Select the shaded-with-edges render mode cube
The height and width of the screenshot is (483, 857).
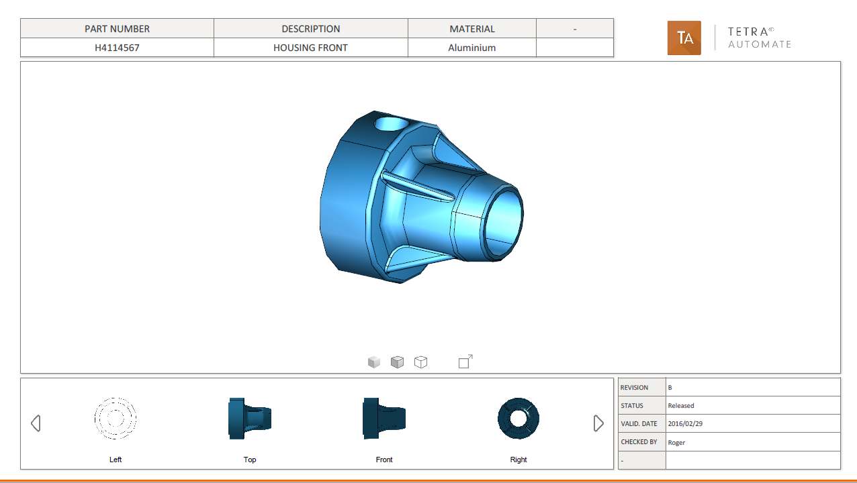coord(398,362)
